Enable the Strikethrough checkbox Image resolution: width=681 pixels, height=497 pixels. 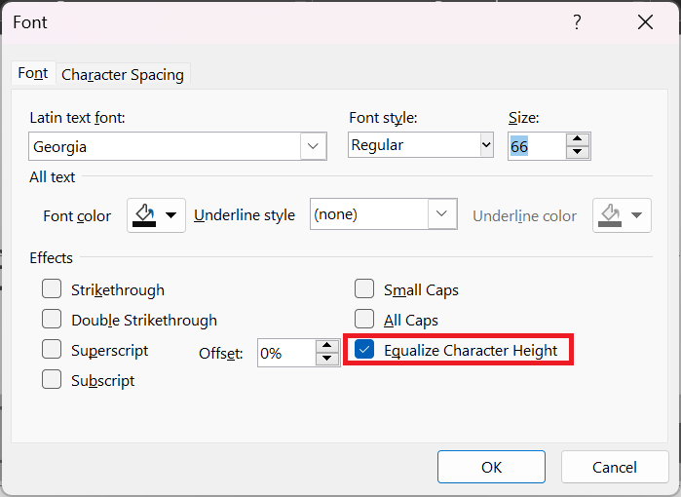(52, 288)
